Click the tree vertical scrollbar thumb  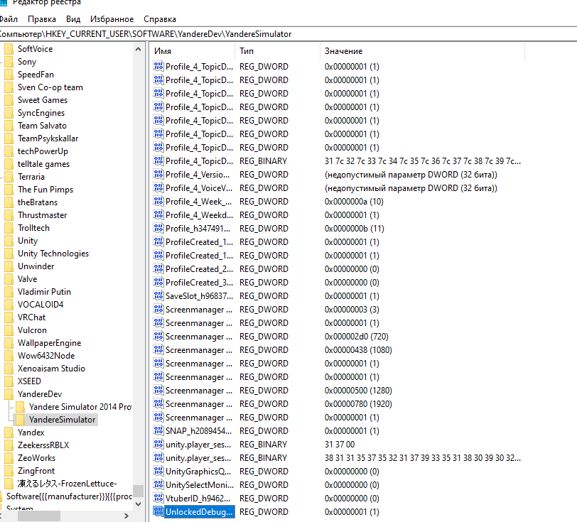[139, 491]
